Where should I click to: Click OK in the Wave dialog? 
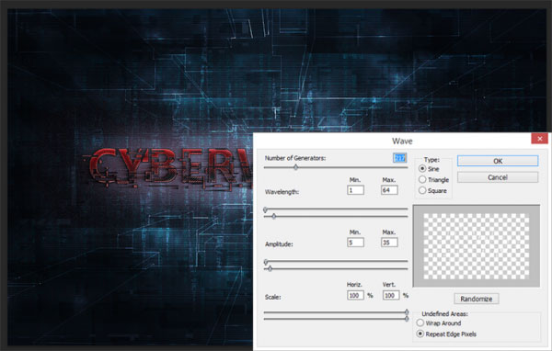tap(498, 161)
